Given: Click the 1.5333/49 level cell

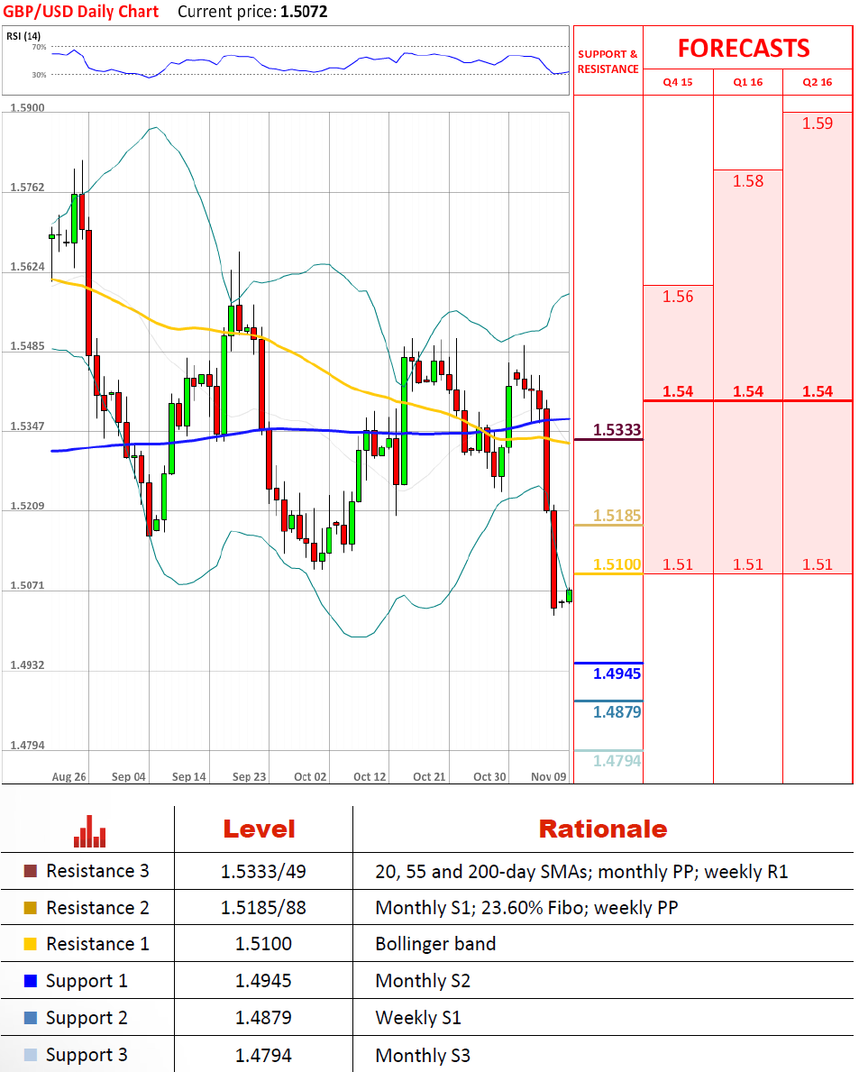Looking at the screenshot, I should pos(263,872).
